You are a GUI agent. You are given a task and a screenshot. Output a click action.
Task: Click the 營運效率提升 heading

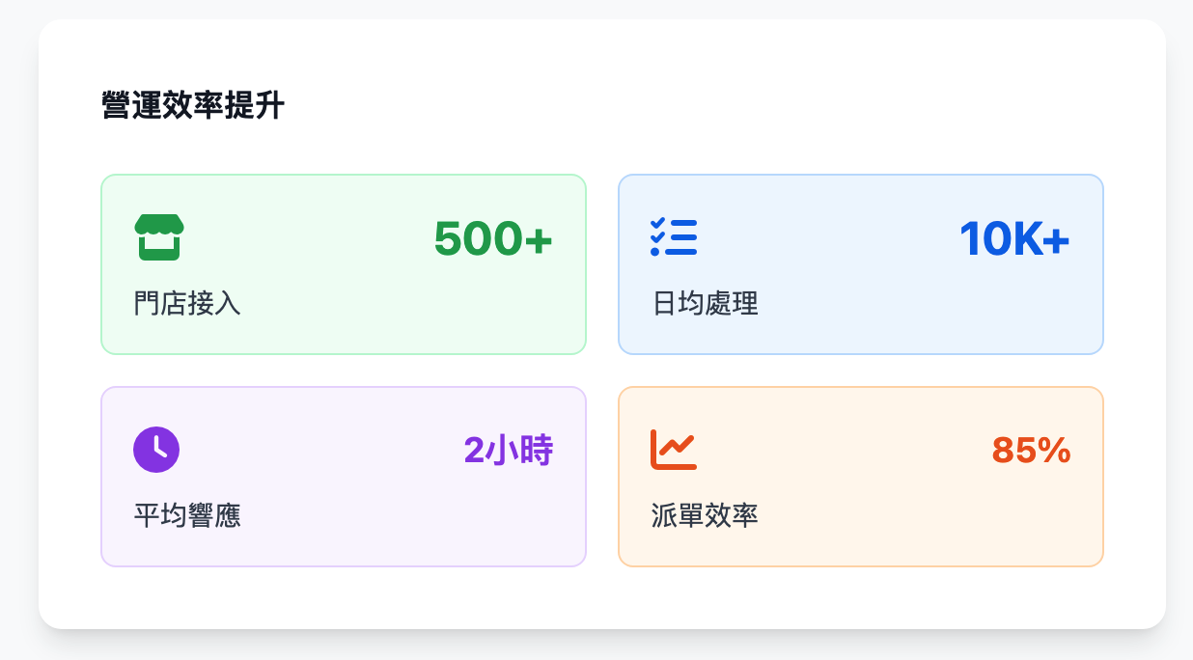[192, 105]
